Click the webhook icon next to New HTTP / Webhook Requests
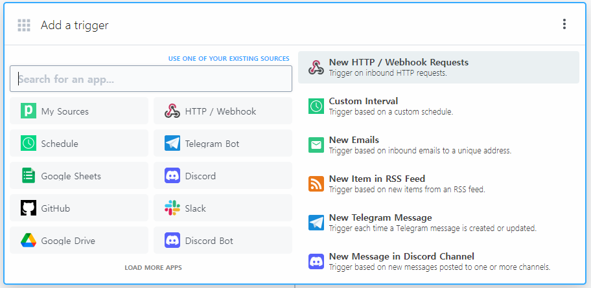Image resolution: width=591 pixels, height=288 pixels. 316,67
